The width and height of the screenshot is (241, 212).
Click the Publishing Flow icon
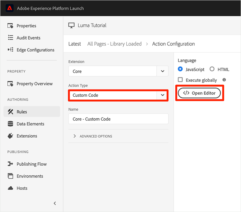point(10,164)
